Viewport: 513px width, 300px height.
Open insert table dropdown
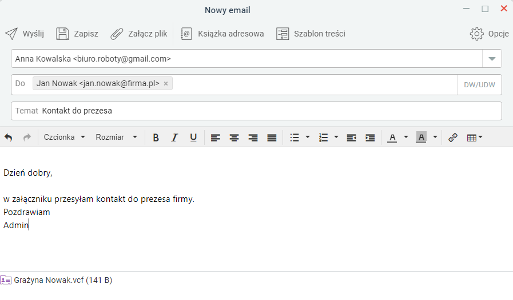point(474,138)
